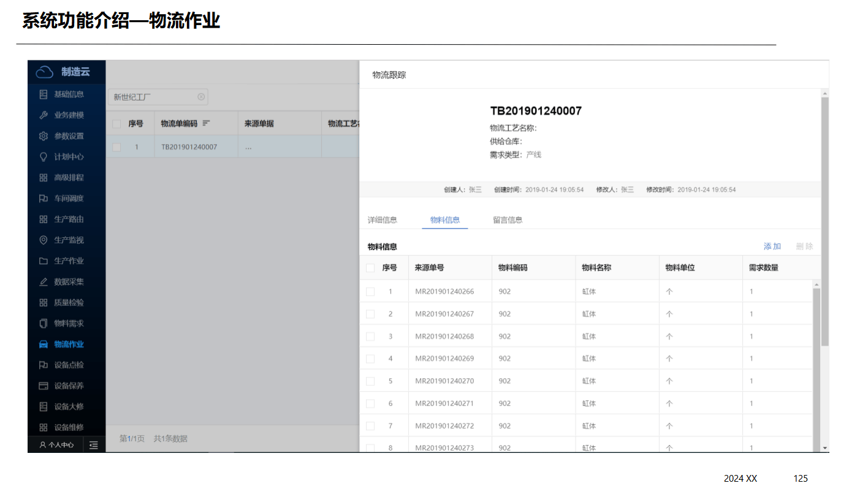Click 缸体 in row MR201901240266
857x486 pixels.
(x=589, y=292)
